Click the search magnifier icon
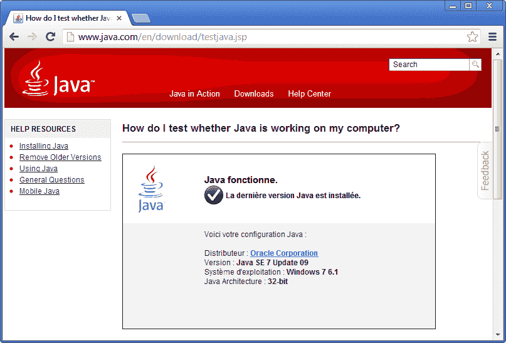Screen dimensions: 506x343 click(x=475, y=65)
